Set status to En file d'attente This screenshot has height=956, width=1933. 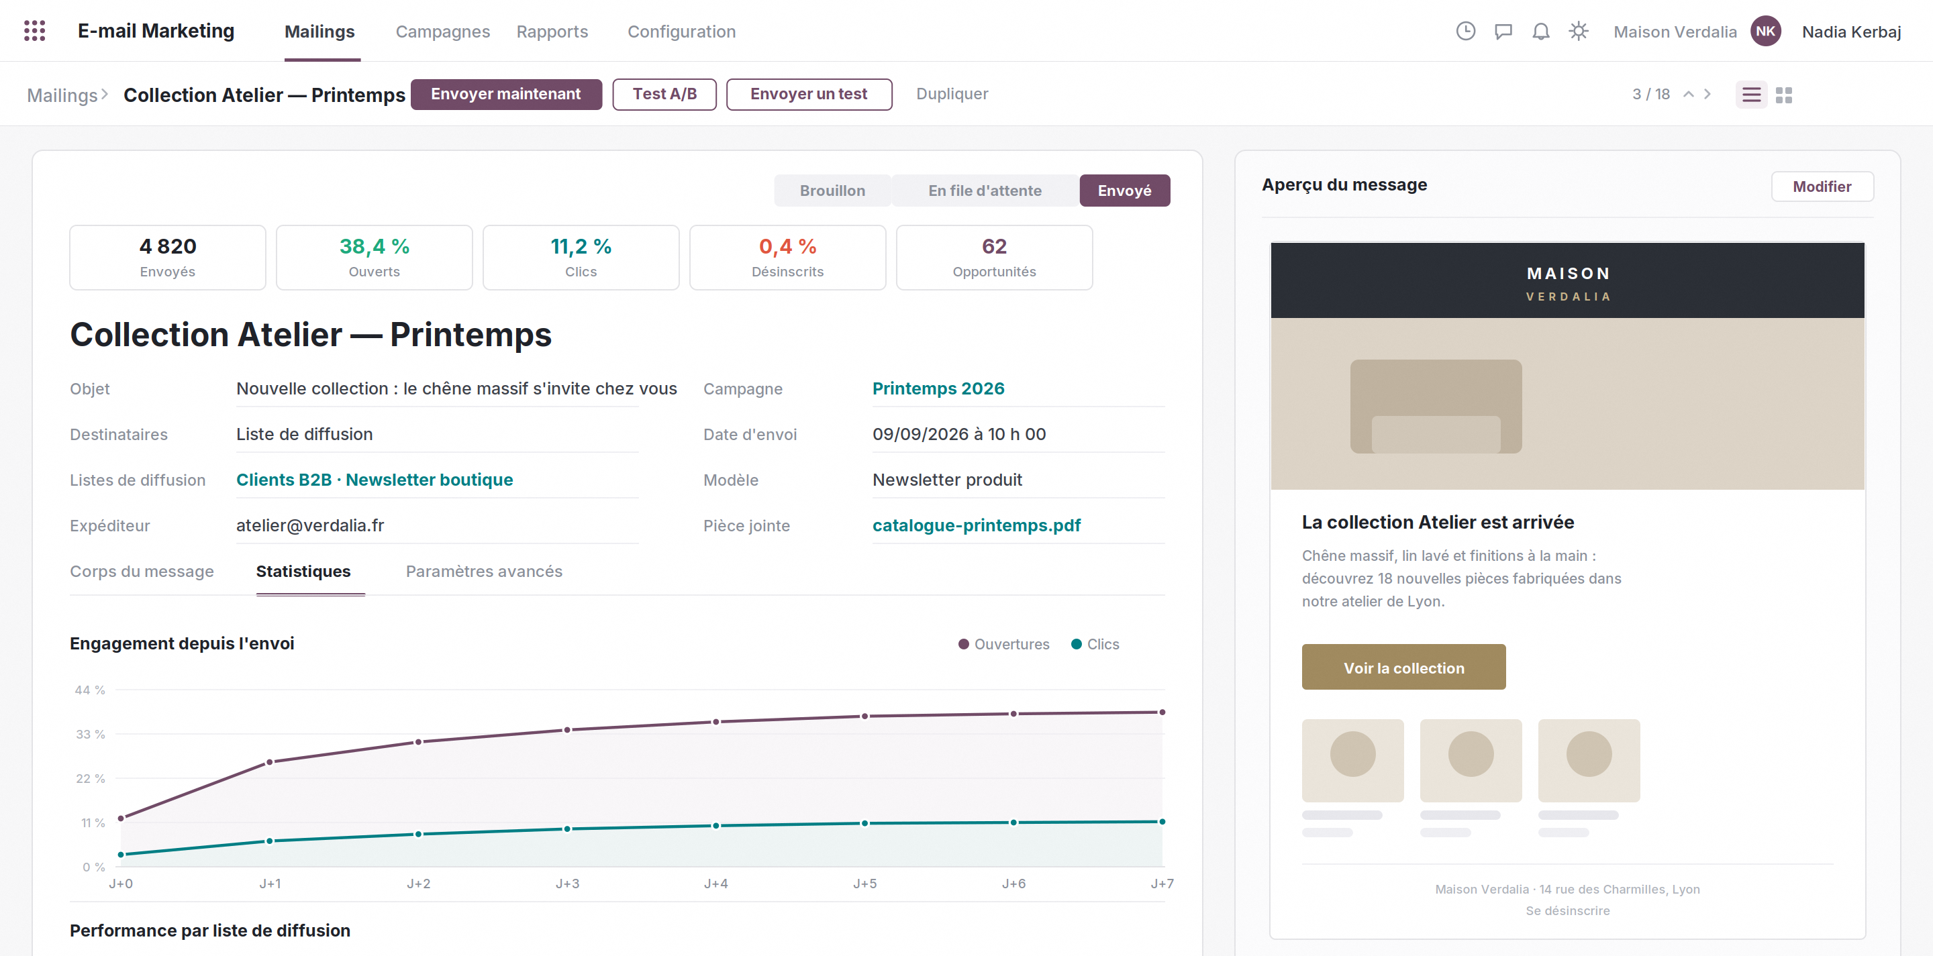click(985, 191)
